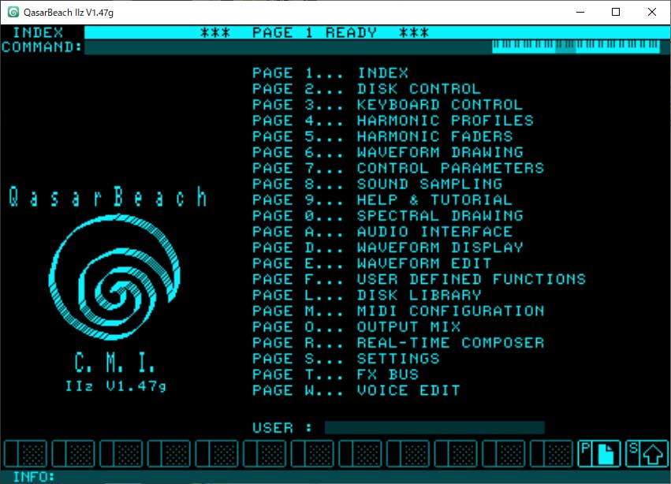
Task: Click the INDEX page label
Action: tap(38, 32)
